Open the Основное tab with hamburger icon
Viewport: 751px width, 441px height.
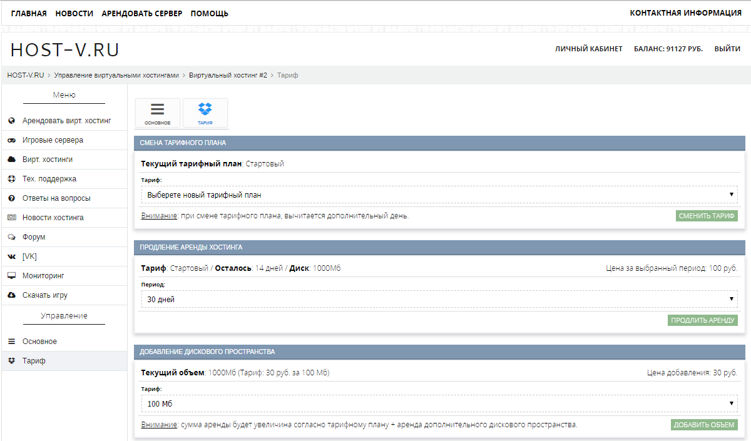point(157,113)
